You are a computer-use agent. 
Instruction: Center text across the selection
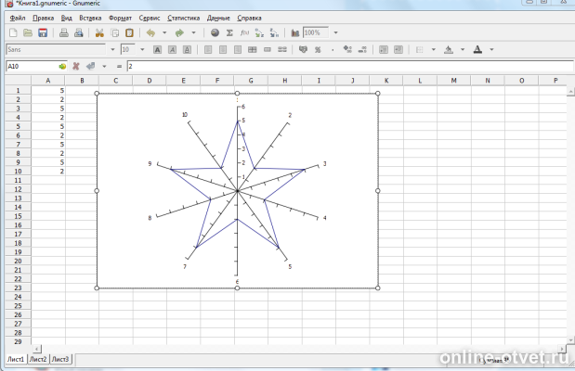point(253,49)
